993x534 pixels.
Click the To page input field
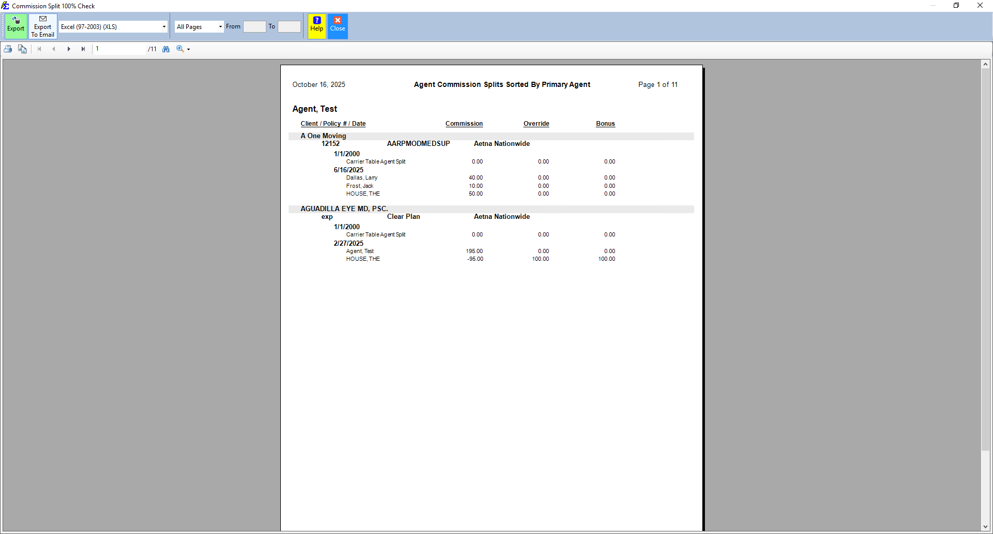[x=289, y=27]
